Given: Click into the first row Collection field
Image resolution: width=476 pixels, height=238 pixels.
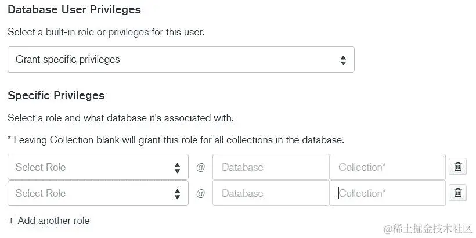Looking at the screenshot, I should [387, 167].
